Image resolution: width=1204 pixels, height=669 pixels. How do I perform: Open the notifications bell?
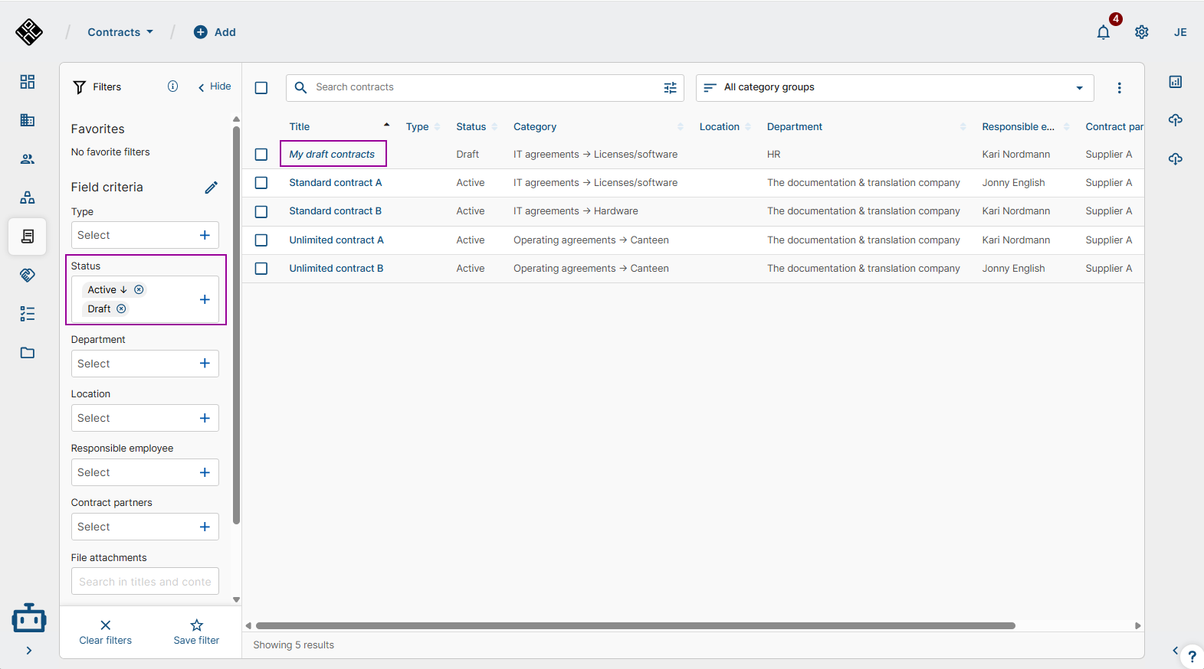pos(1103,32)
